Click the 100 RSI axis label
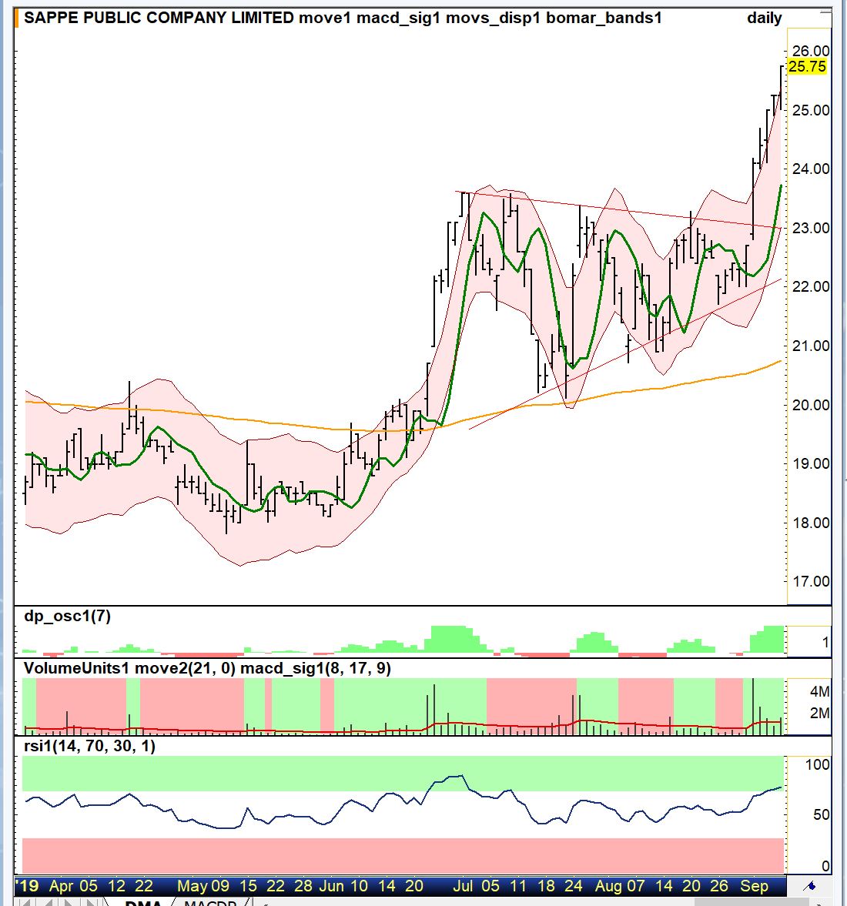 coord(818,765)
